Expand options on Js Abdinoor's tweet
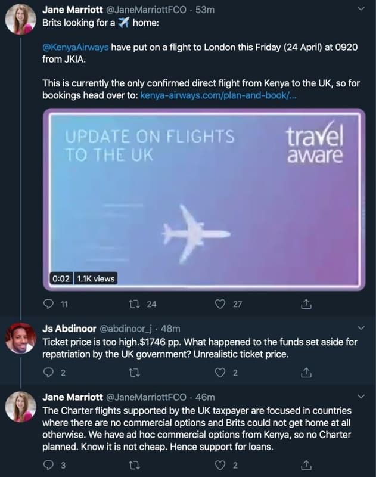The width and height of the screenshot is (376, 477). pos(360,327)
